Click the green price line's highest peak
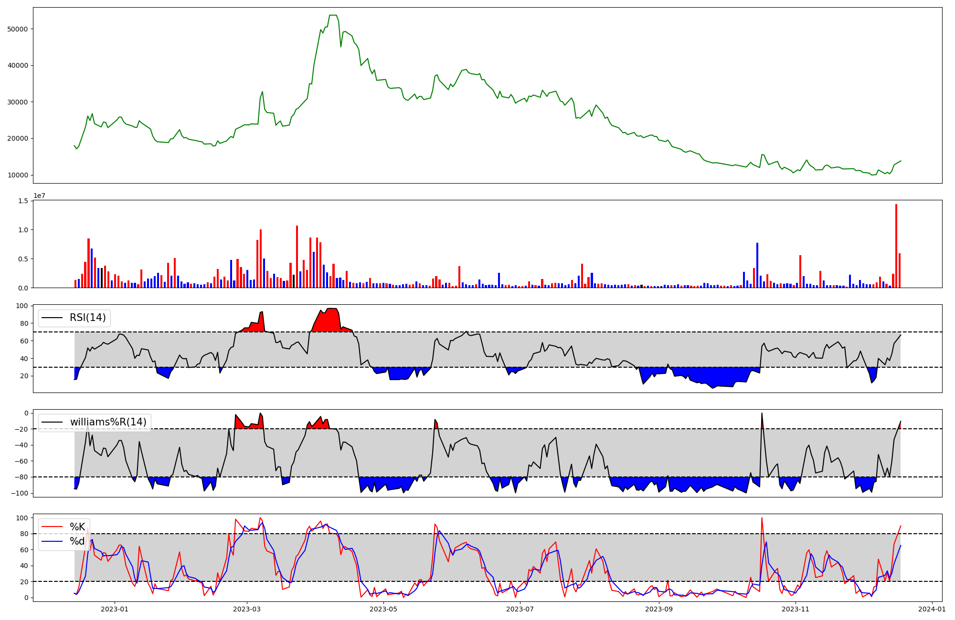The width and height of the screenshot is (955, 620). pyautogui.click(x=333, y=15)
